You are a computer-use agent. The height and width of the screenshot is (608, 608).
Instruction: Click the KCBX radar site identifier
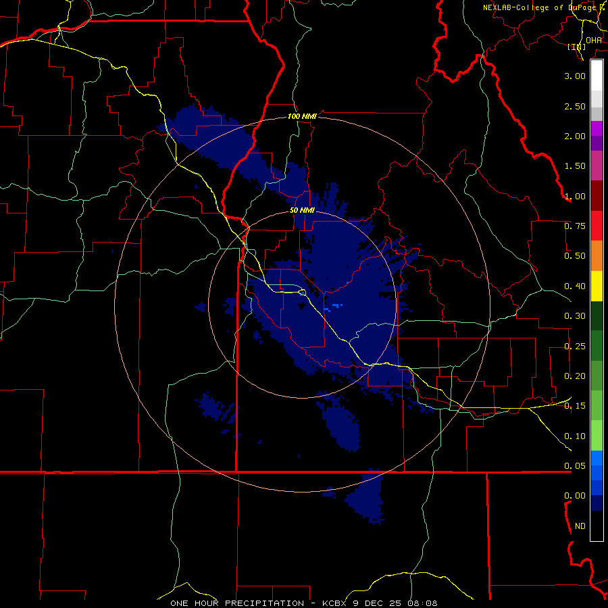334,603
